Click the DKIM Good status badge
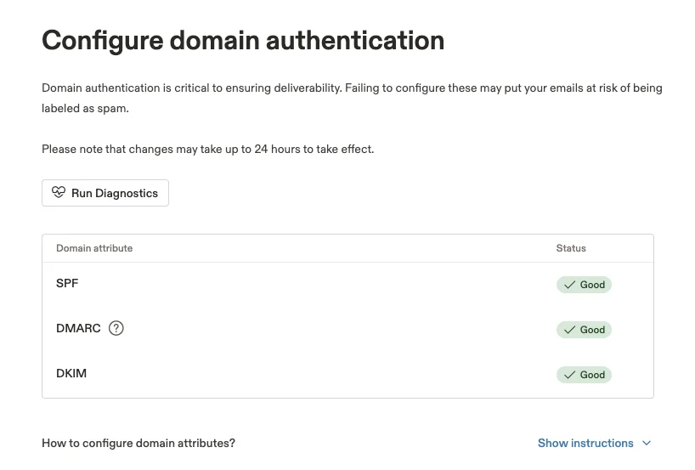The height and width of the screenshot is (470, 695). [585, 375]
